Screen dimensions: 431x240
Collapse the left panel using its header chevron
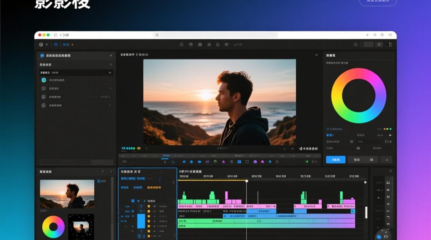(111, 56)
